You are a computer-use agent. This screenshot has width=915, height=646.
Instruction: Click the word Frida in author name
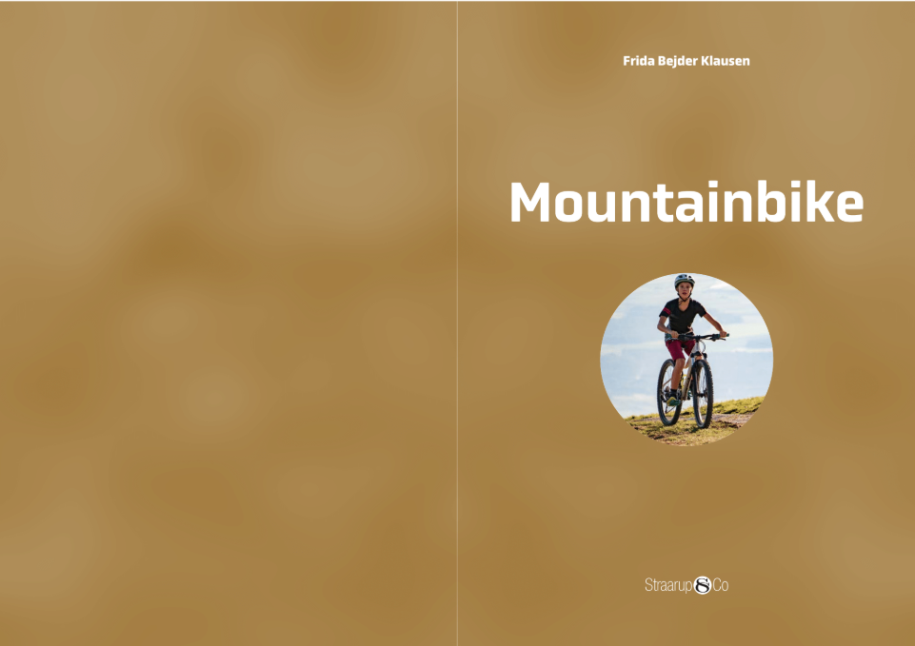(x=638, y=61)
